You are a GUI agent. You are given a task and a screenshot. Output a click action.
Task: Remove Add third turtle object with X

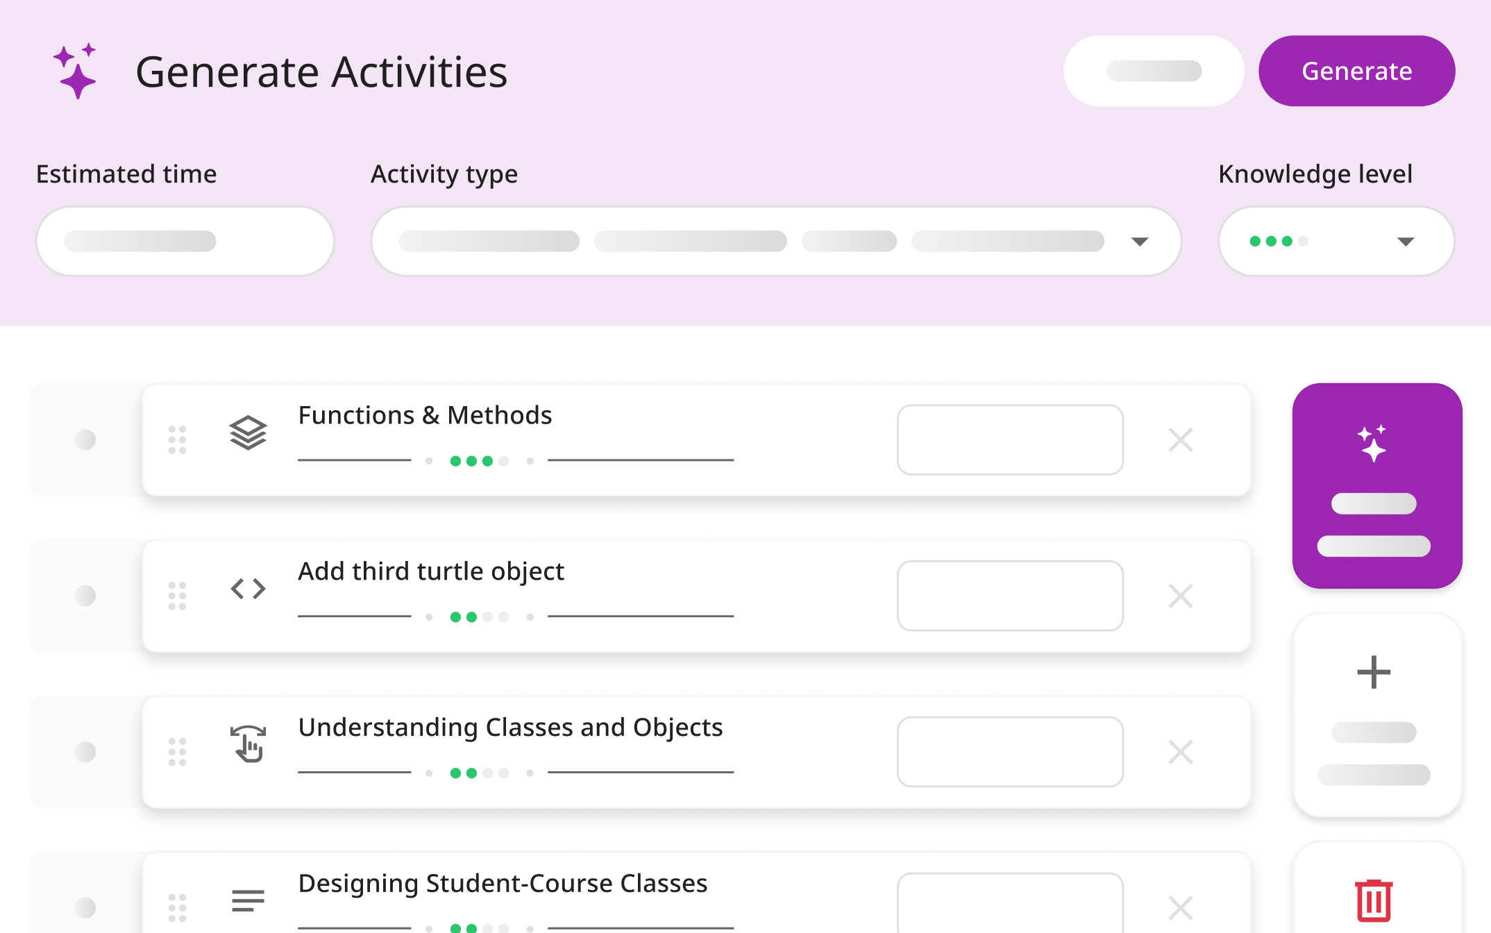coord(1180,596)
